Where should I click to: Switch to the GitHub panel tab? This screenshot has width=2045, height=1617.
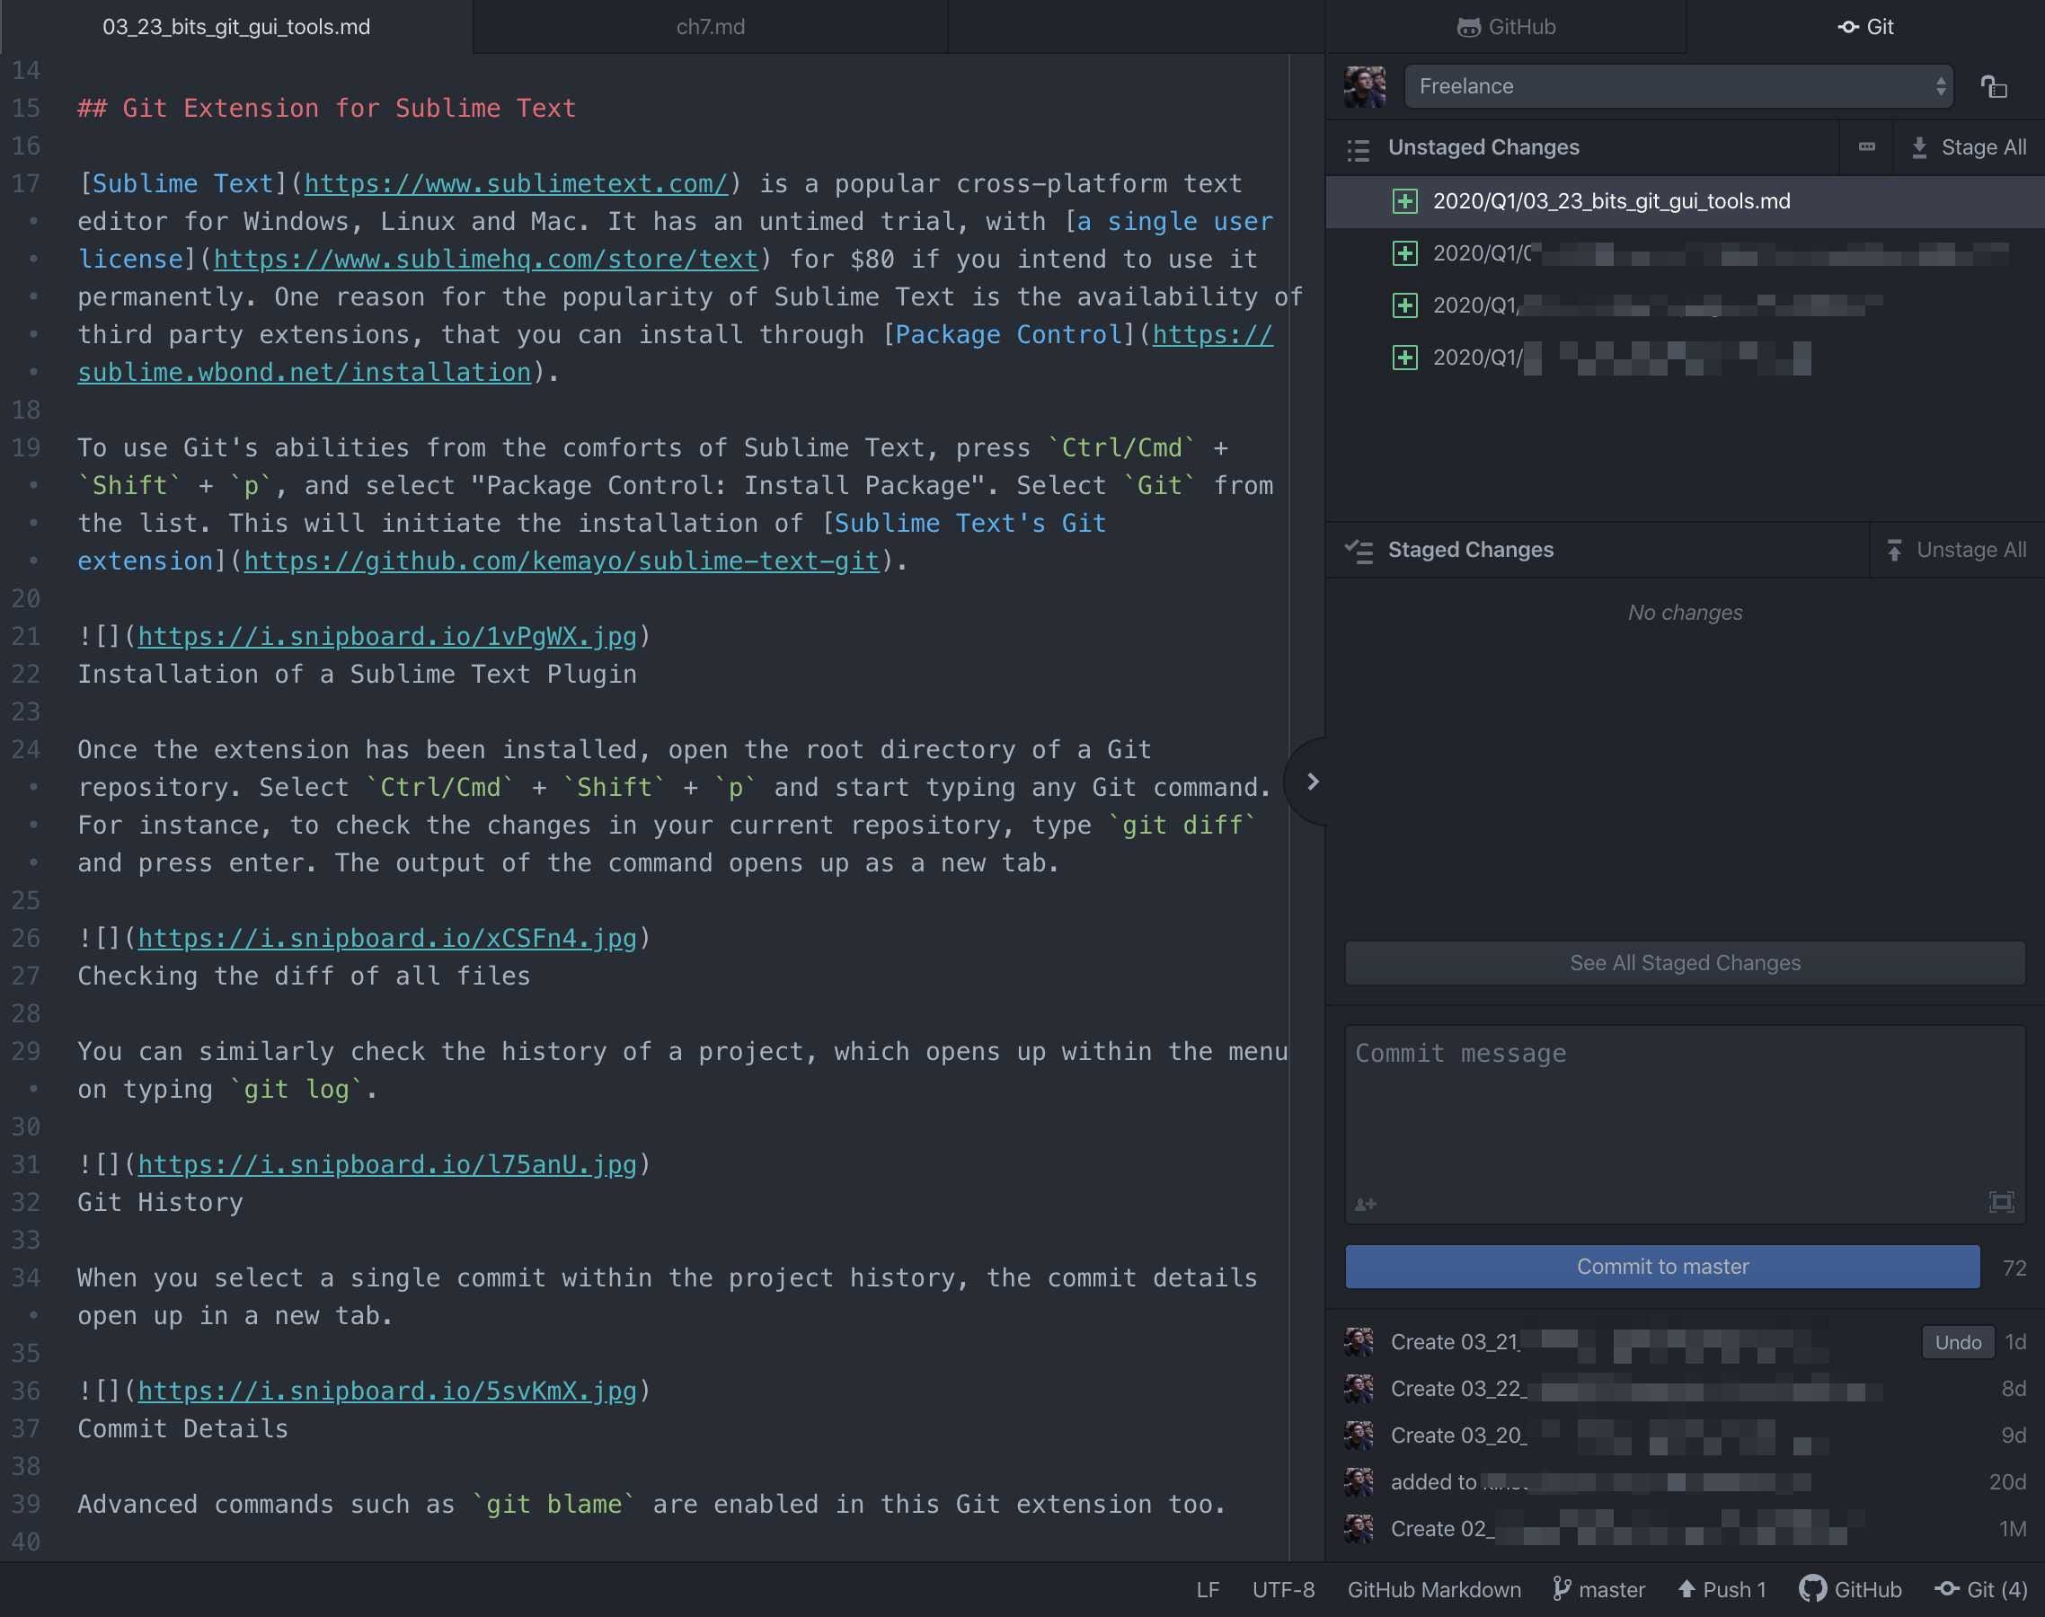point(1505,27)
